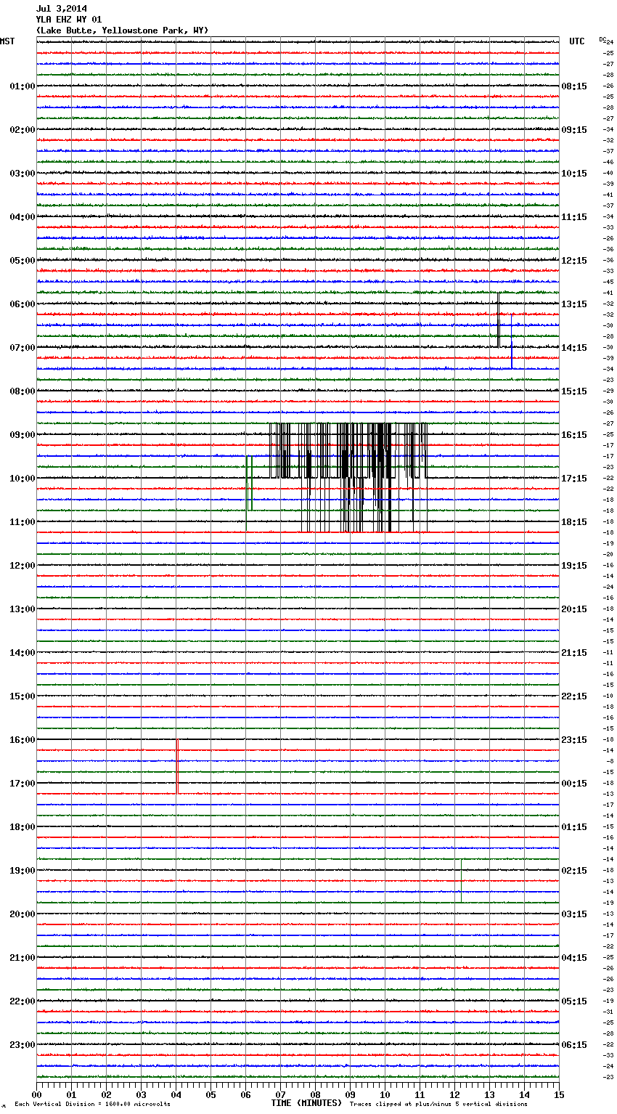
Task: Click the "09:15" UTC row label
Action: (574, 130)
